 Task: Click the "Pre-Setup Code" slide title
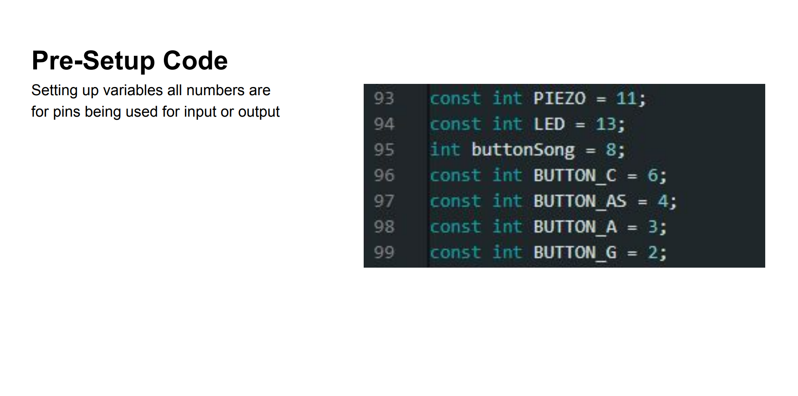(x=130, y=61)
